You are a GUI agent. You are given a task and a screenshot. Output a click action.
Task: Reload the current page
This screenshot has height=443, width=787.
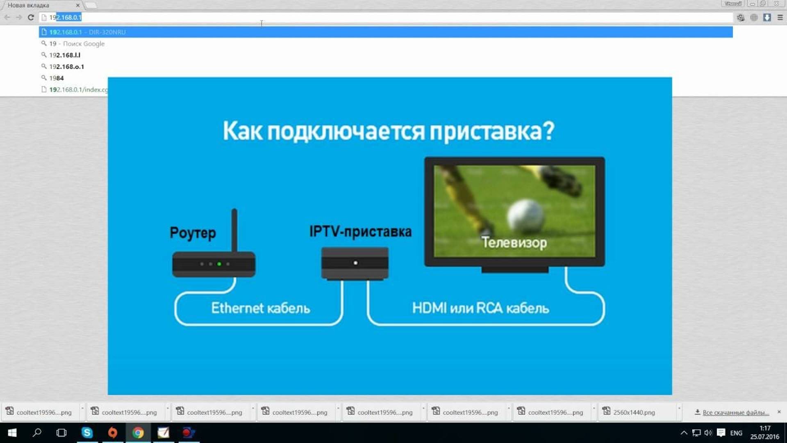pos(30,18)
